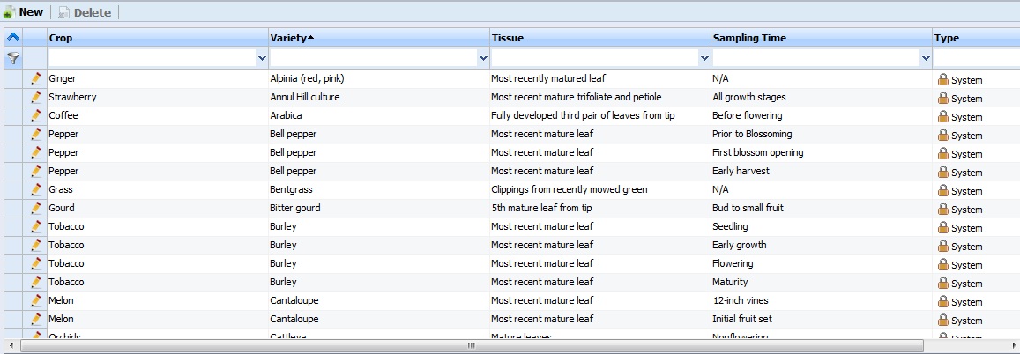1020x354 pixels.
Task: Select the Coffee crop cell
Action: click(x=158, y=115)
